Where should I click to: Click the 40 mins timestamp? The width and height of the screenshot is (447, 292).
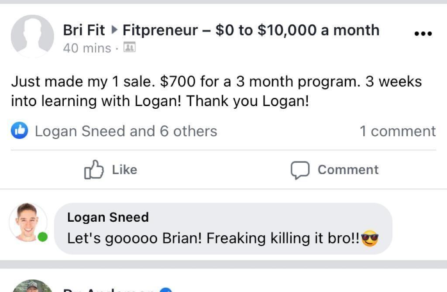(87, 48)
